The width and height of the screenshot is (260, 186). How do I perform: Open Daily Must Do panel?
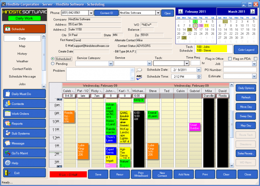click(x=24, y=94)
